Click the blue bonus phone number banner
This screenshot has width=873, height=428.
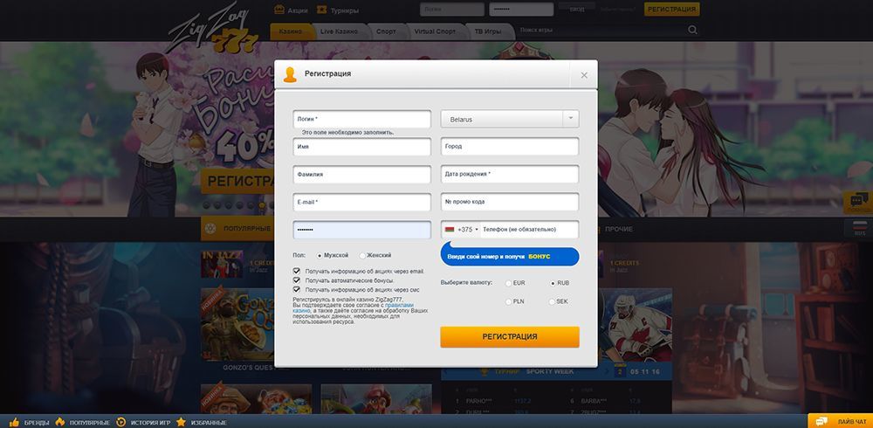coord(510,256)
